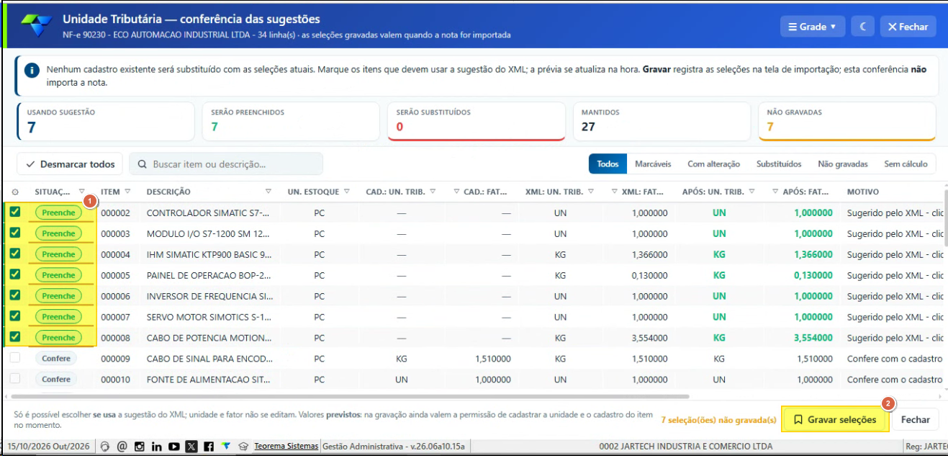The image size is (948, 456).
Task: Uncheck item 000004 IHM SIMATIC checkbox
Action: [x=15, y=254]
